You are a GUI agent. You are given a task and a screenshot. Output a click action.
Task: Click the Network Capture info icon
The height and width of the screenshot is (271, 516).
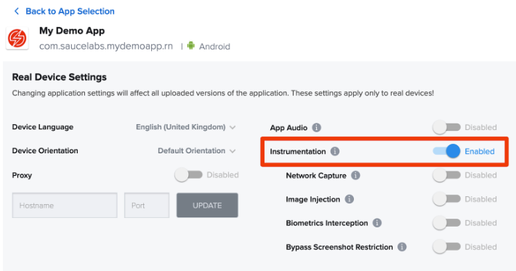point(355,175)
